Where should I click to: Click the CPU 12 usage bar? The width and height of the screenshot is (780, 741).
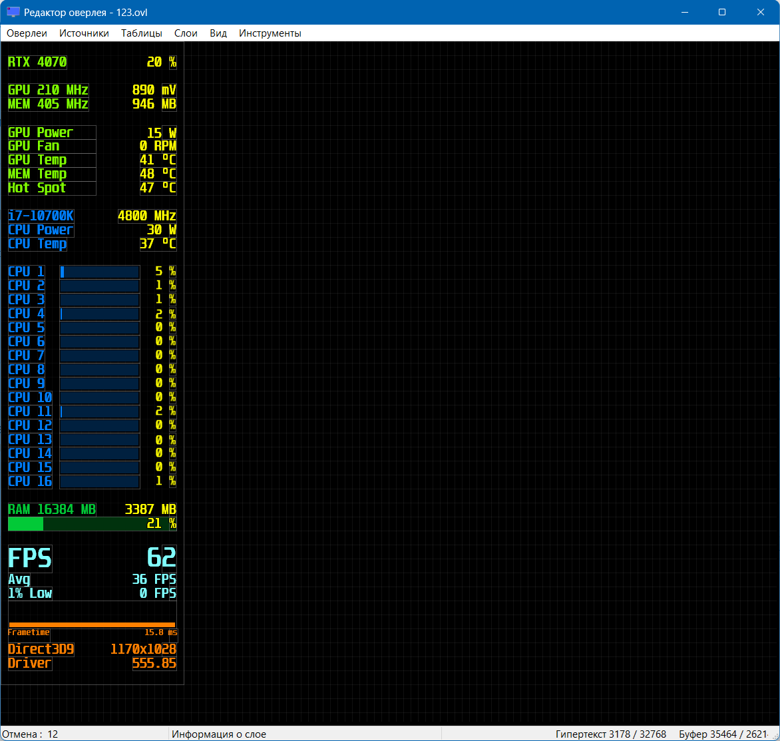point(99,425)
